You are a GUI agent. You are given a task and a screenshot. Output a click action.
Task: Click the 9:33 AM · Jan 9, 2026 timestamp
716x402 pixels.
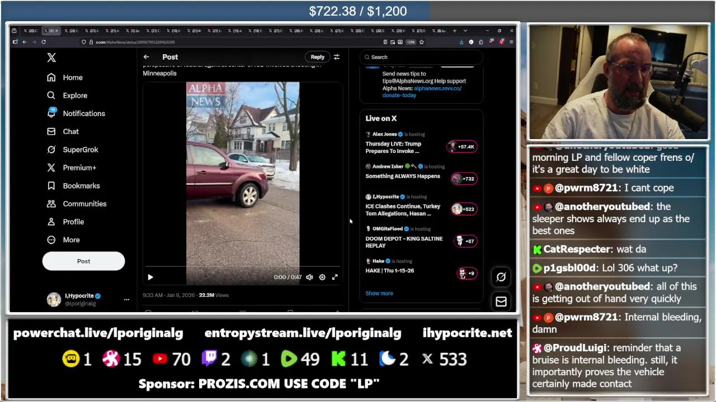(x=169, y=295)
